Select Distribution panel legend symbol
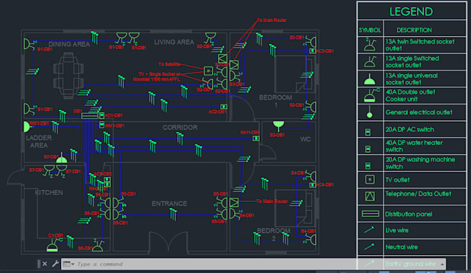This screenshot has height=273, width=471. 370,214
